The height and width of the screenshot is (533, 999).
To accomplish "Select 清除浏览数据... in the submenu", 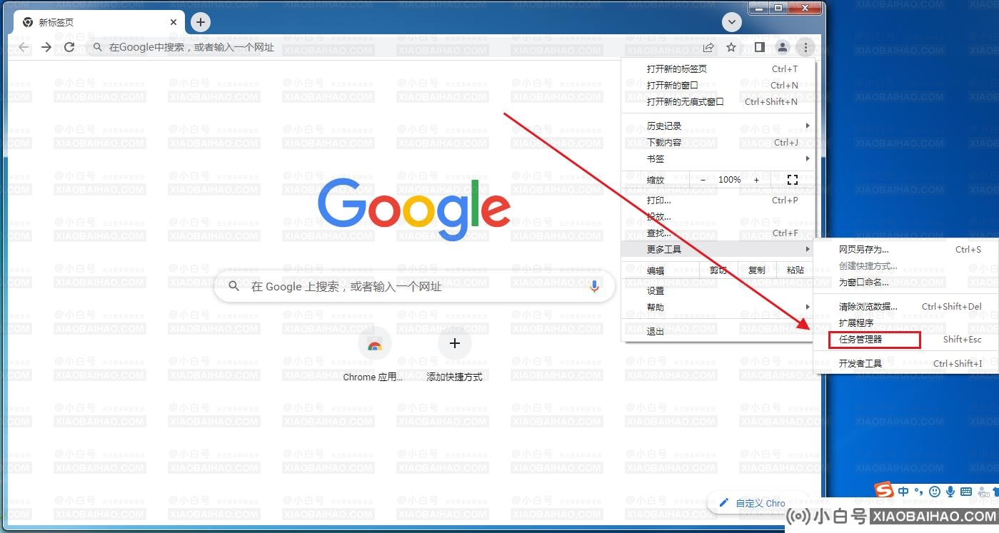I will 907,307.
